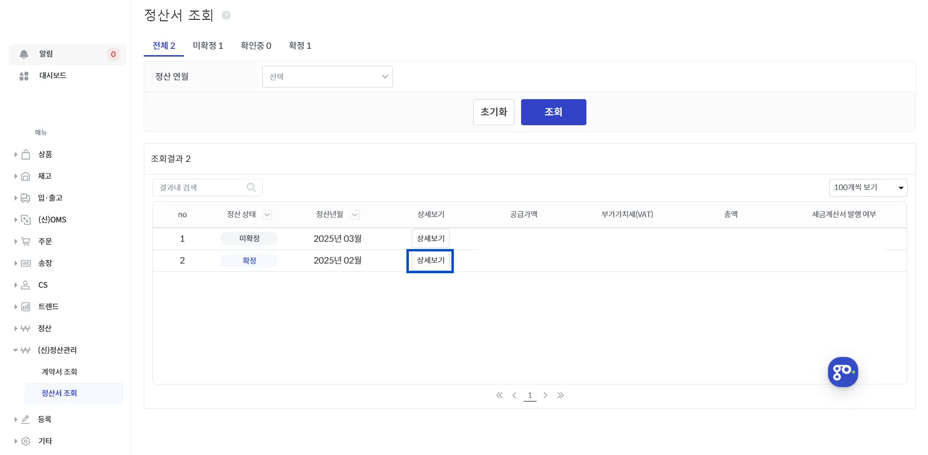Image resolution: width=928 pixels, height=455 pixels.
Task: Click the CS person icon
Action: point(26,285)
